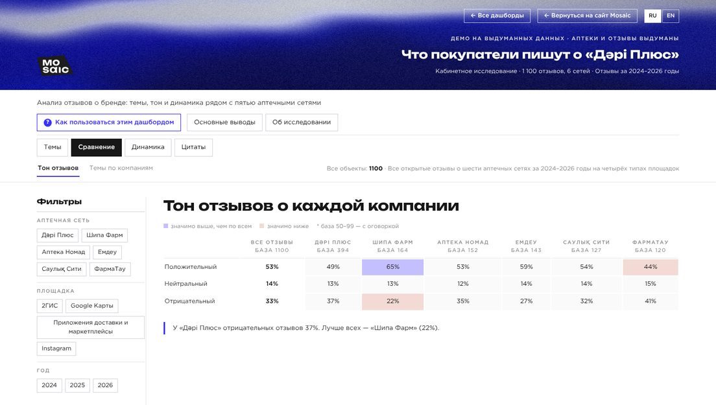Click the 'Дәрі Плюс' column header
This screenshot has width=716, height=405.
333,246
